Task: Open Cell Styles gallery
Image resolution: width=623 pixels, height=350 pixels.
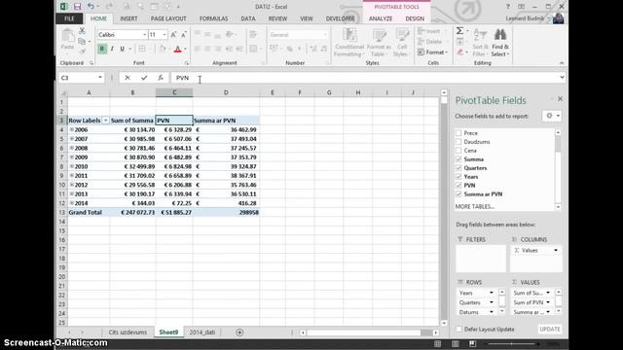Action: (402, 43)
